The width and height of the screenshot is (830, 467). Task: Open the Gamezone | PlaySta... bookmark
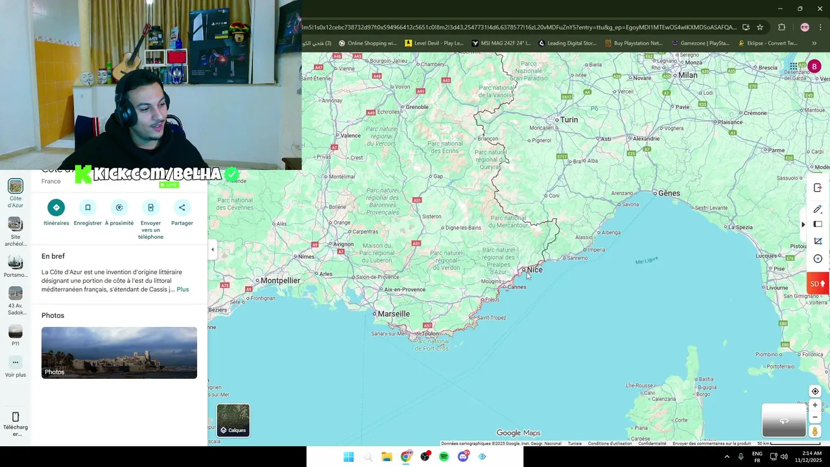pos(700,43)
